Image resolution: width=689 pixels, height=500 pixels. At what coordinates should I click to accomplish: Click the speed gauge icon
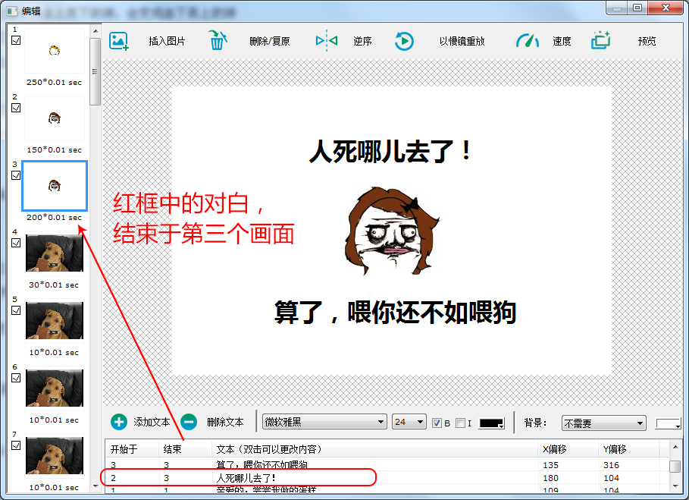tap(528, 40)
